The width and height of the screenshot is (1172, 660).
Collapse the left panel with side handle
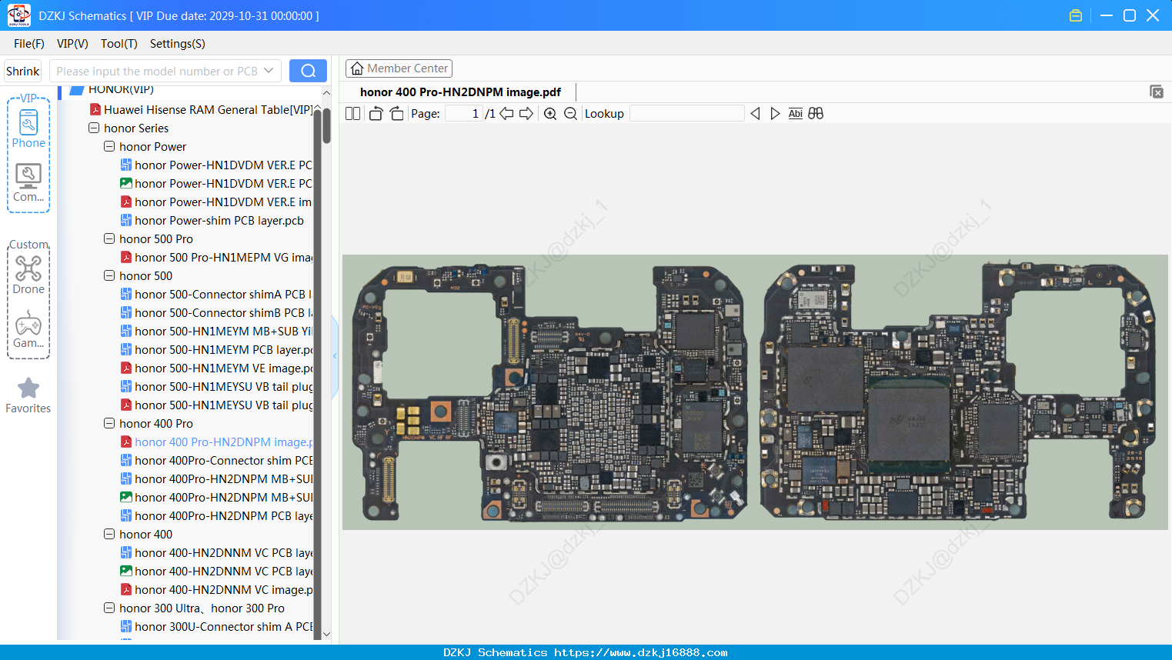[x=335, y=356]
